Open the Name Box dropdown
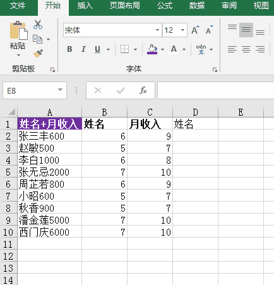This screenshot has width=274, height=285. coord(60,90)
